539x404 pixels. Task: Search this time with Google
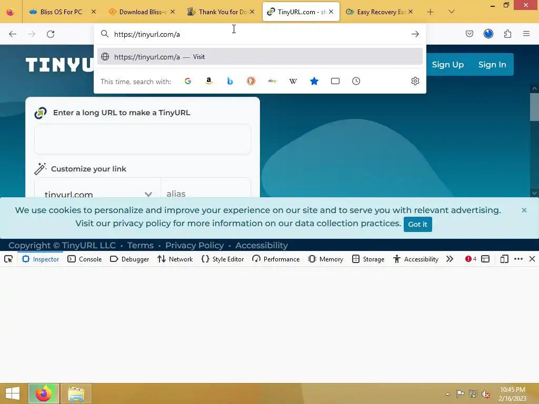pos(188,81)
